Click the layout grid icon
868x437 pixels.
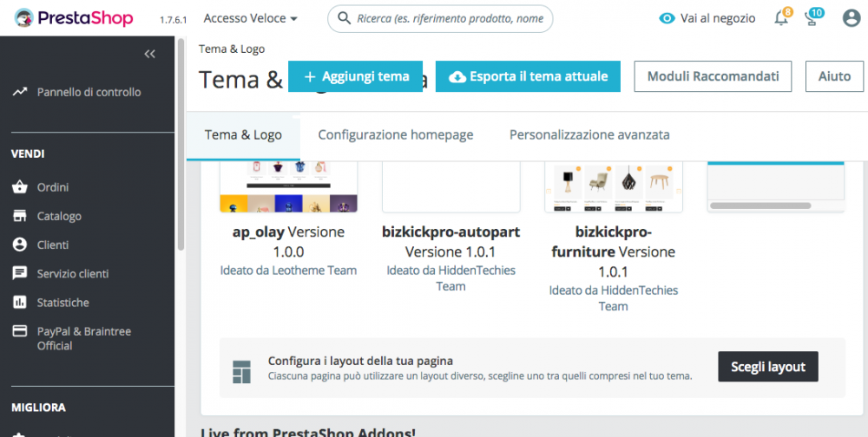[242, 372]
